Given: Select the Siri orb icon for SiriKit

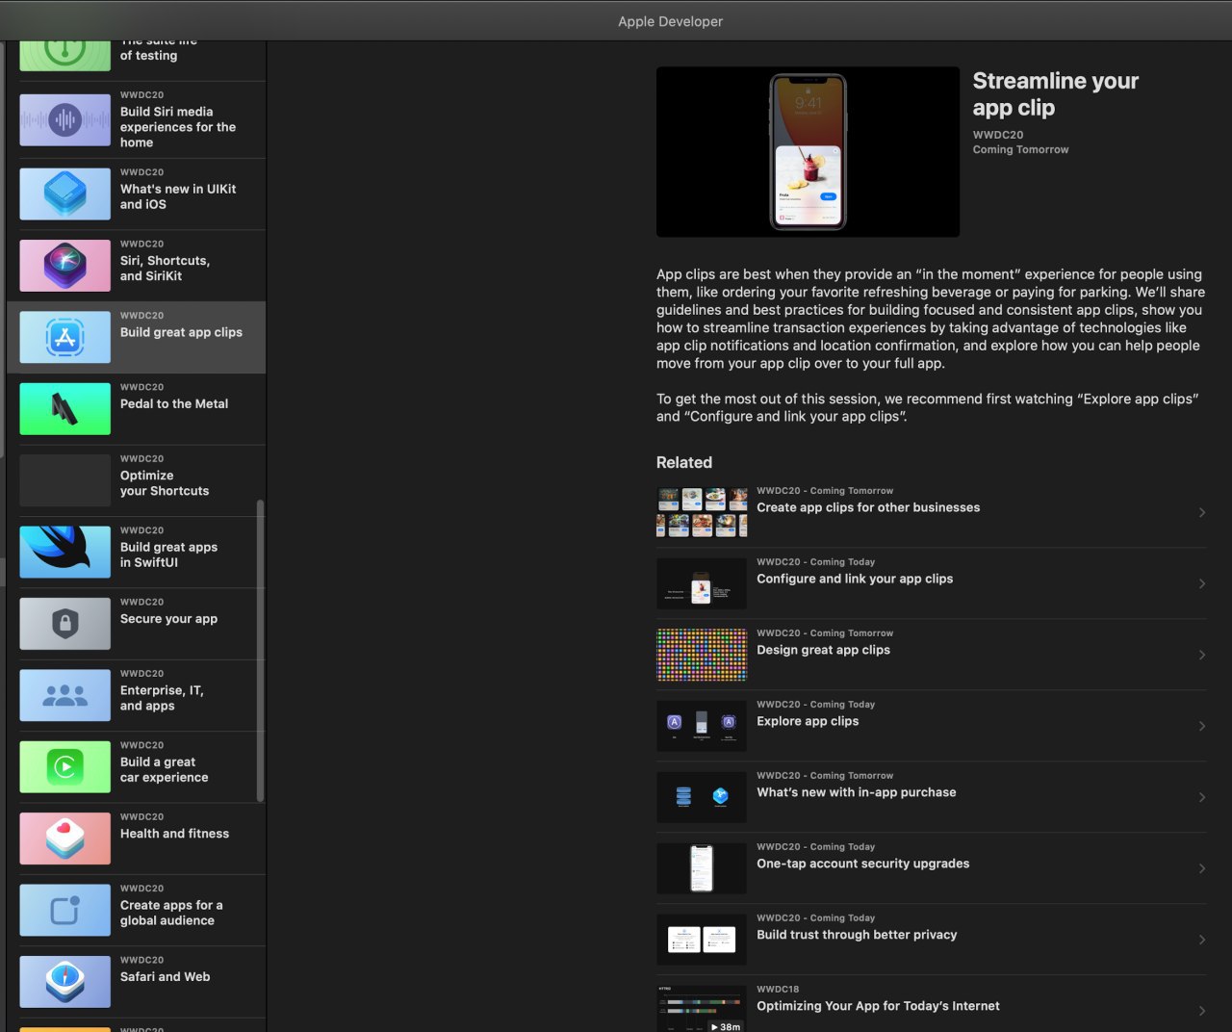Looking at the screenshot, I should pos(64,266).
